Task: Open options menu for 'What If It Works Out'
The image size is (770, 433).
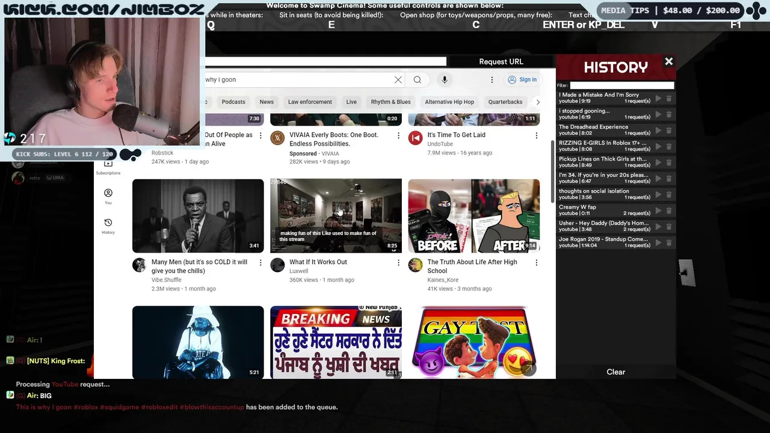Action: pos(398,263)
